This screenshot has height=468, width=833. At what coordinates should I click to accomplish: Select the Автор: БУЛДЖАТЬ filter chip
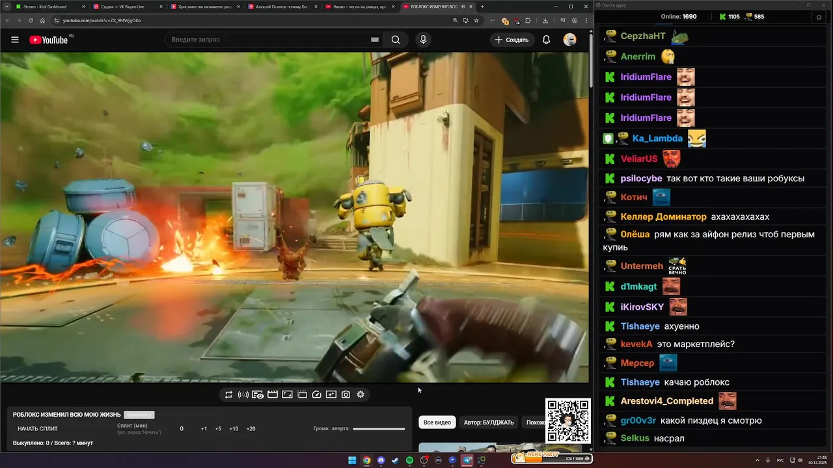tap(489, 422)
